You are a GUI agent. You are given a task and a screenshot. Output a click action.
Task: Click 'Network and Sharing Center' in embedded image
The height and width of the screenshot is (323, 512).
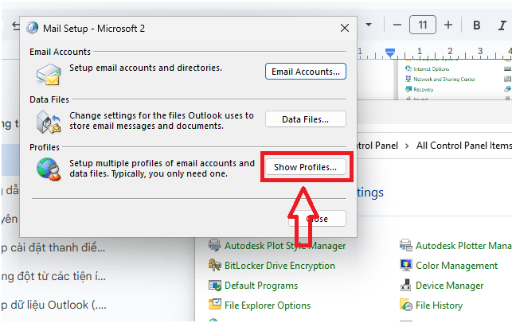click(444, 79)
